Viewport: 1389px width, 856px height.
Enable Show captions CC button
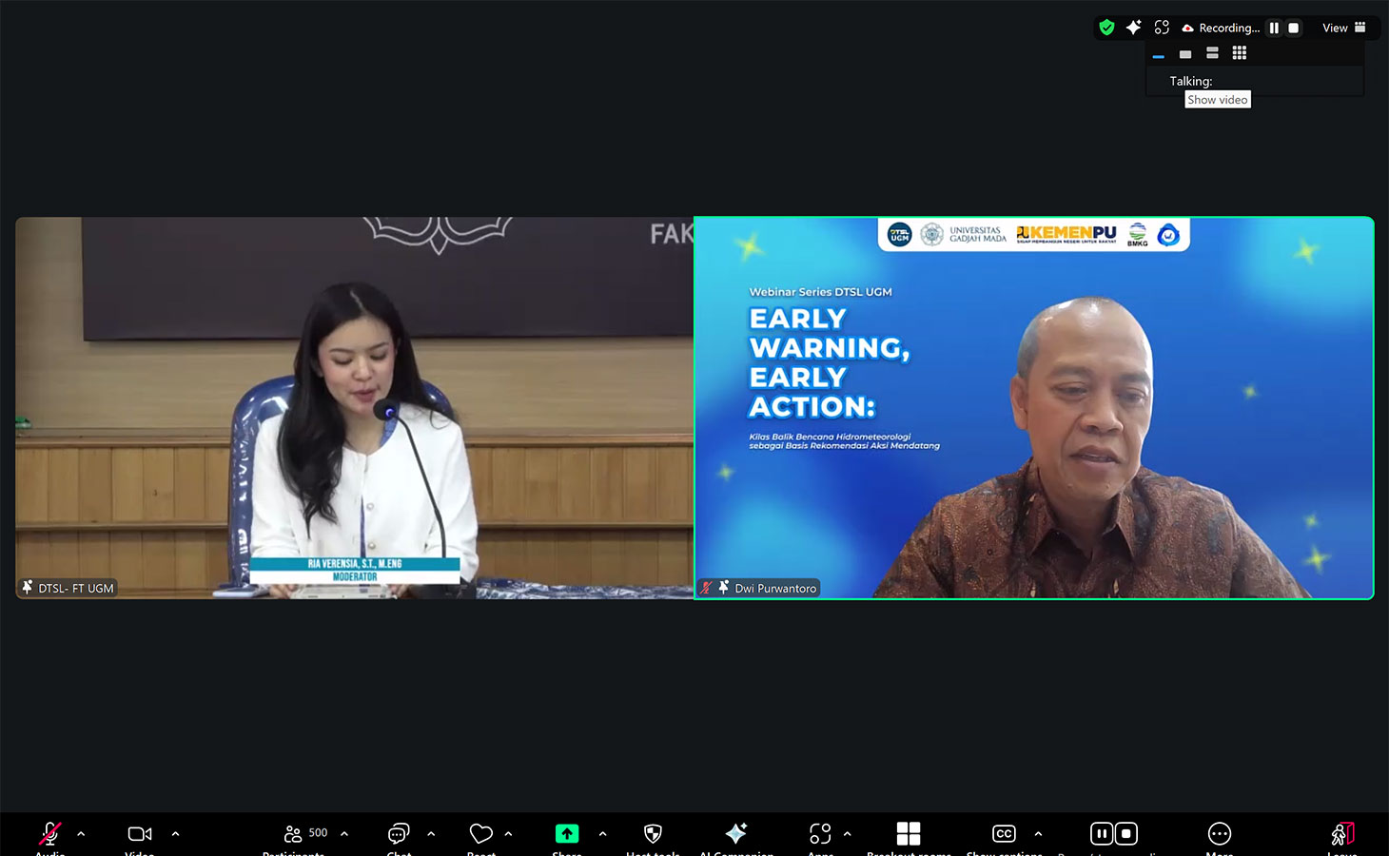[x=1004, y=834]
